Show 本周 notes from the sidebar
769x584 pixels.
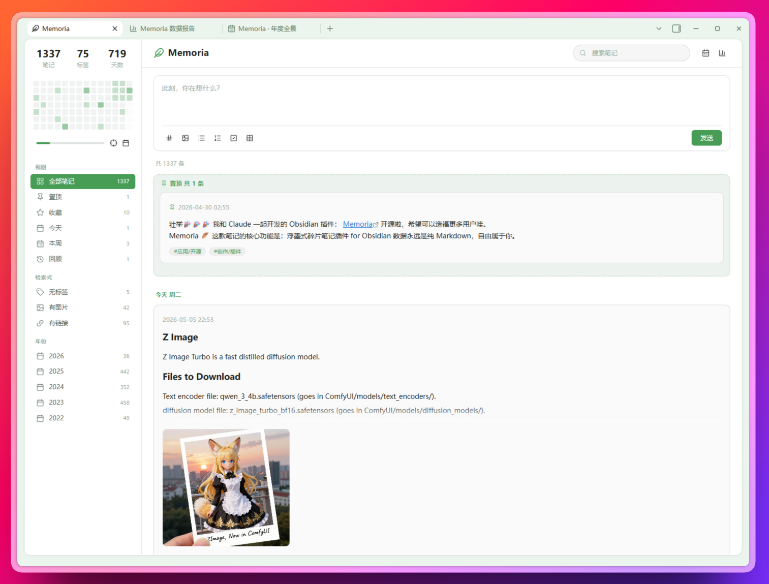click(x=83, y=243)
